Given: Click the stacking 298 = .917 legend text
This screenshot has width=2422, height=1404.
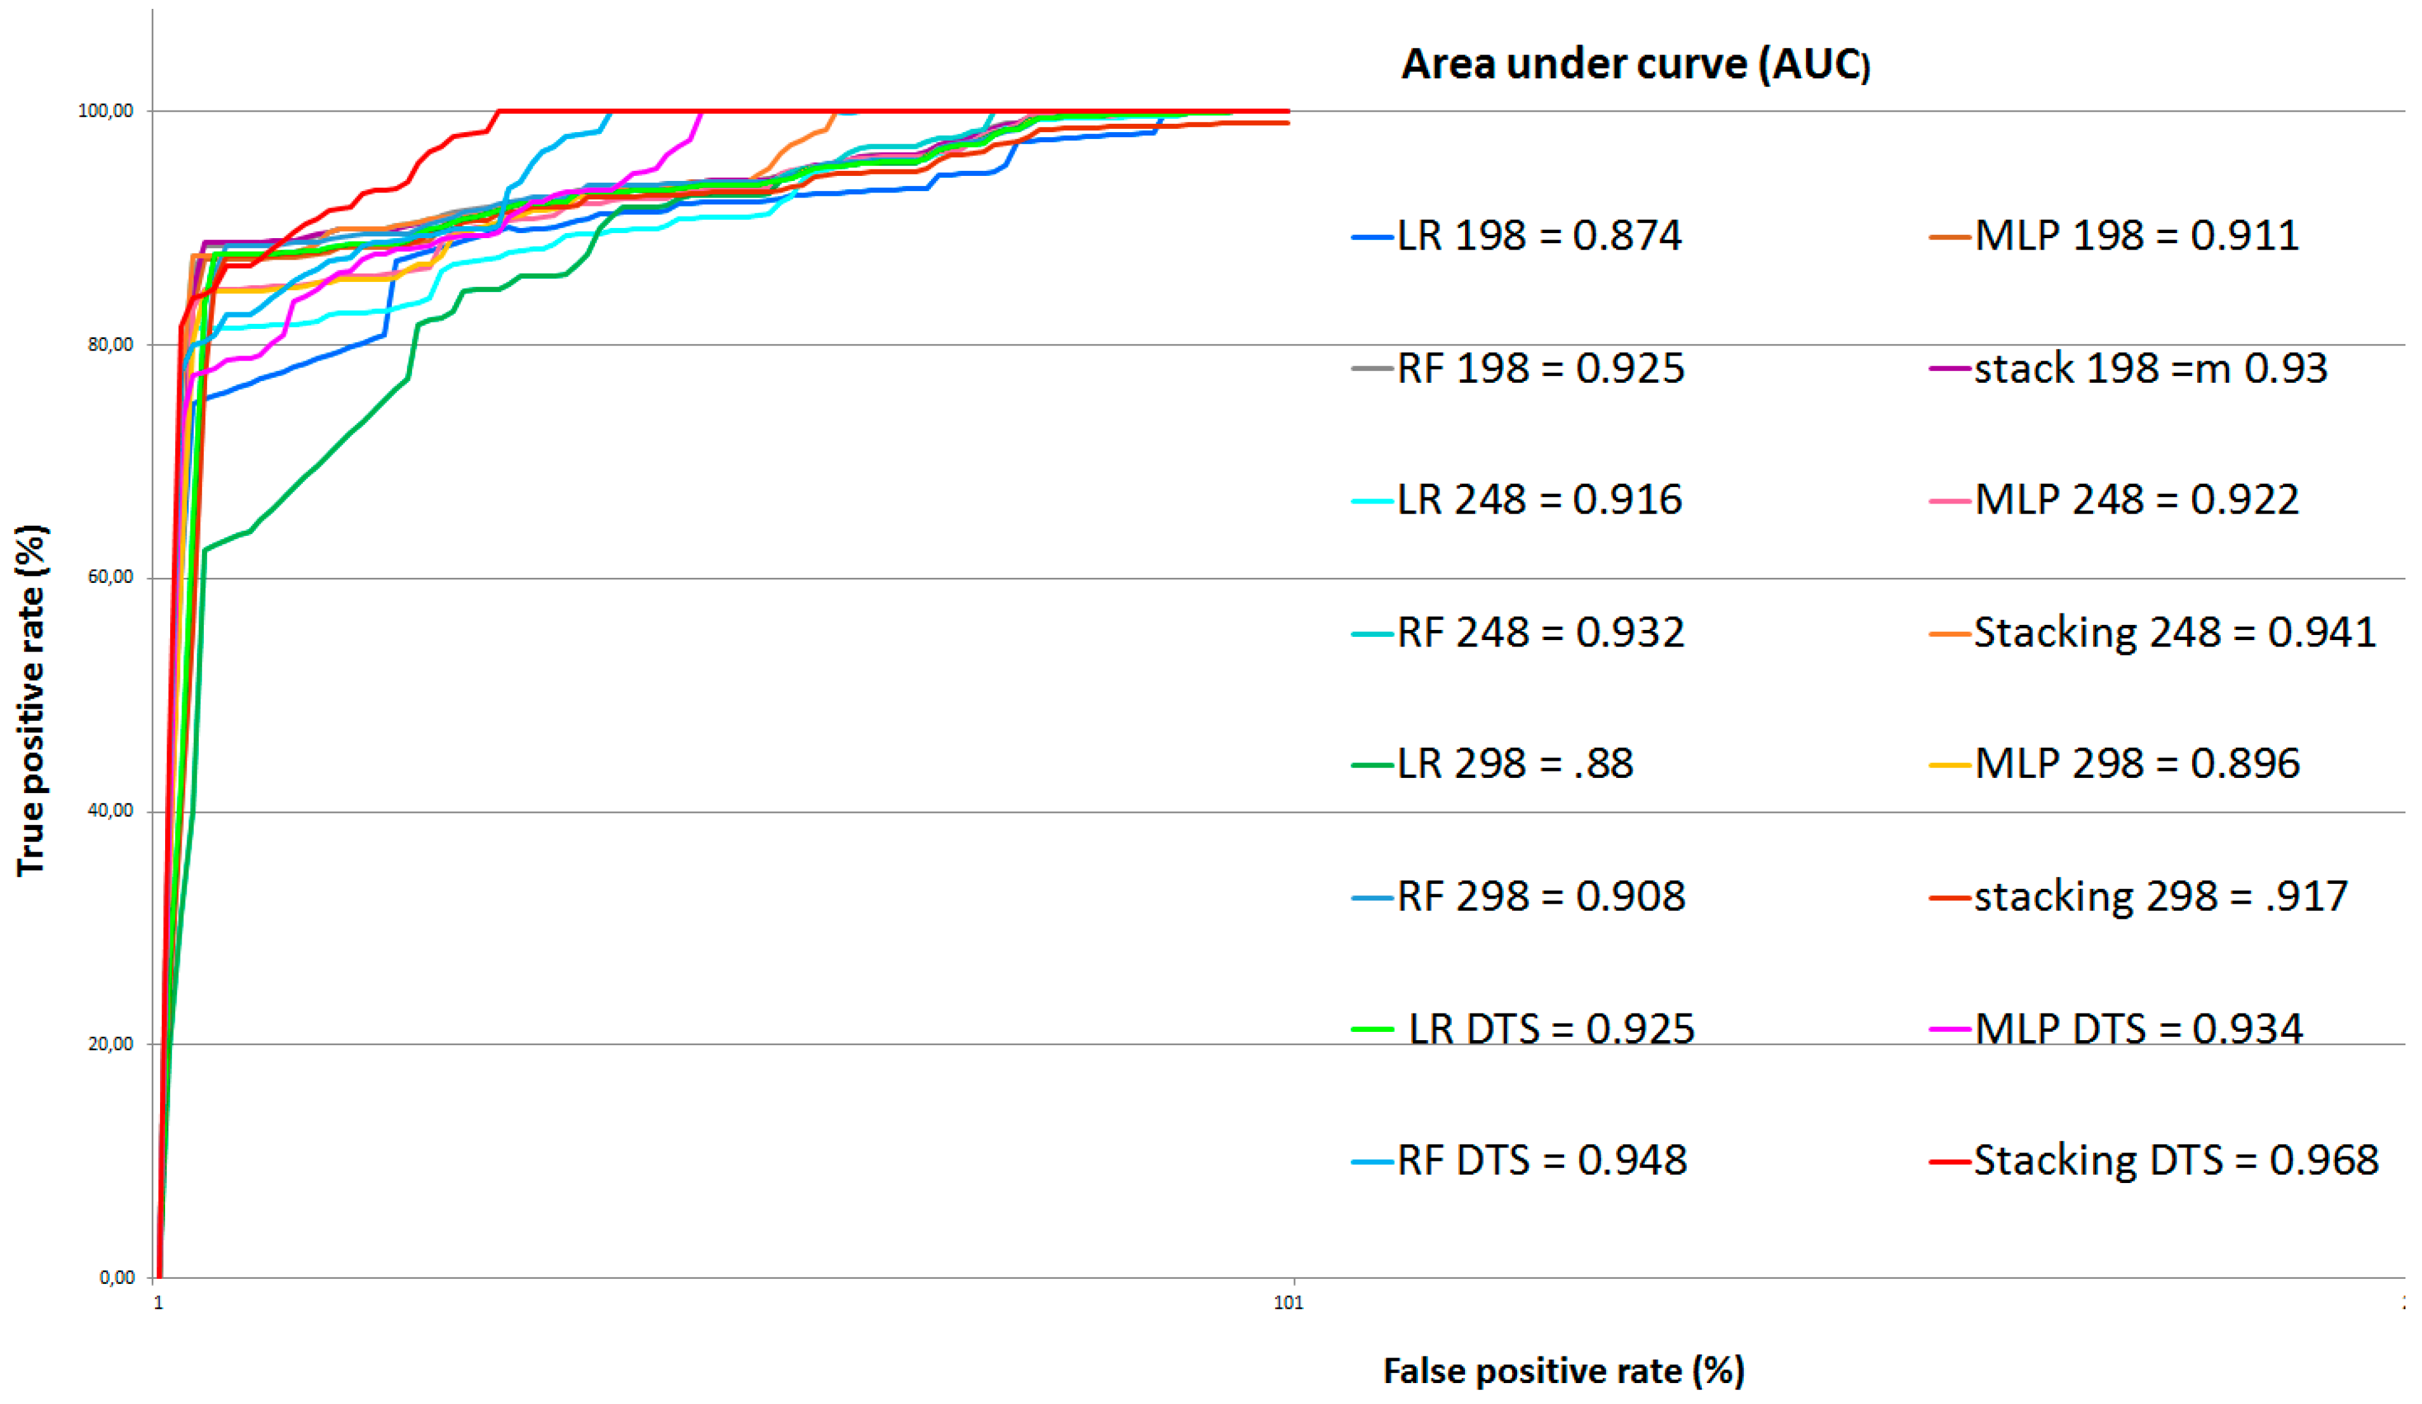Looking at the screenshot, I should pyautogui.click(x=2160, y=897).
